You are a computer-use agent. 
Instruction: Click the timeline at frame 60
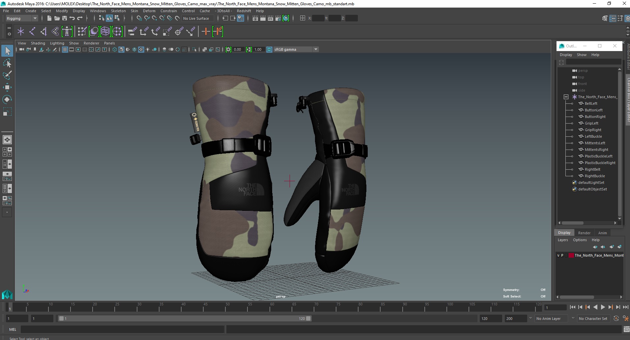272,307
